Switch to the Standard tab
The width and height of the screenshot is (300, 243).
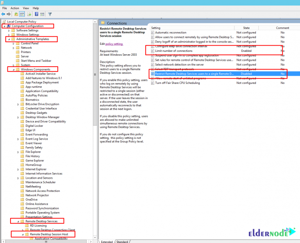(x=122, y=241)
